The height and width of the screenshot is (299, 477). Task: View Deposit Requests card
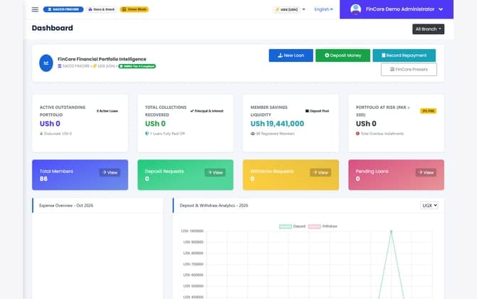(x=215, y=172)
